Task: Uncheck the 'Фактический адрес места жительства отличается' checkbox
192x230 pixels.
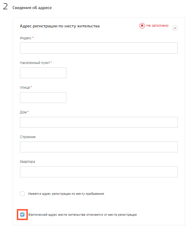Action: [x=22, y=215]
